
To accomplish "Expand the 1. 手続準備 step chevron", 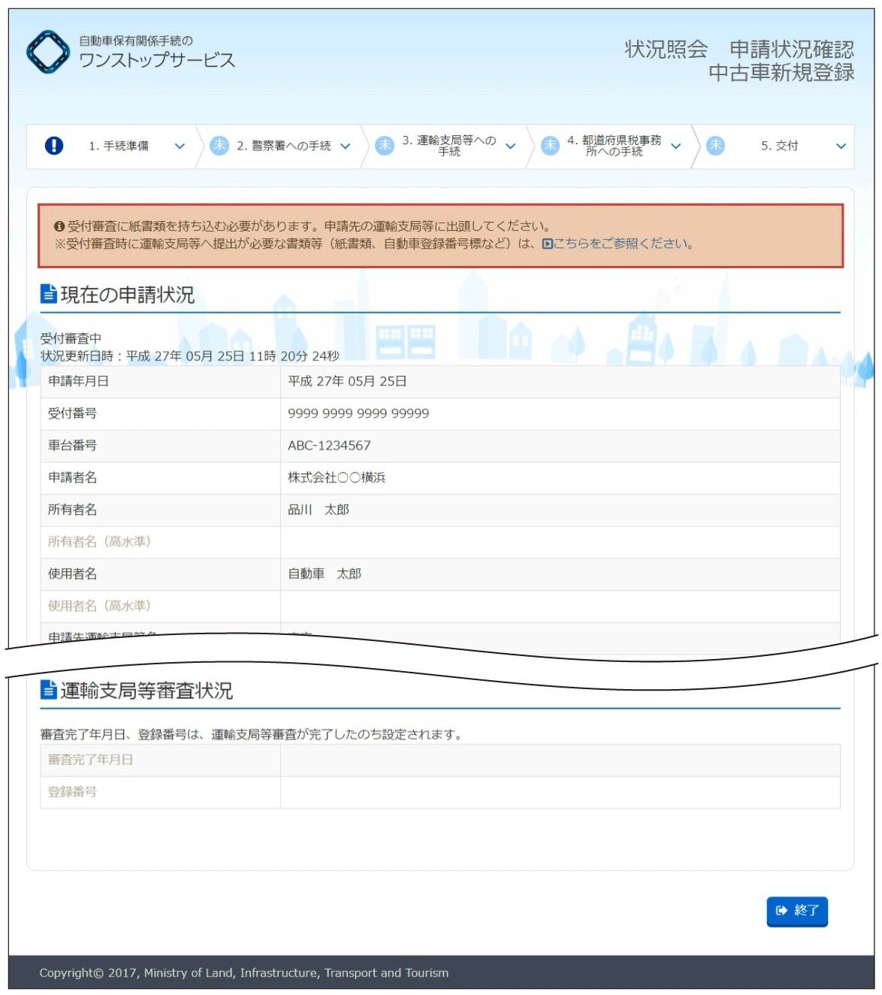I will 180,147.
